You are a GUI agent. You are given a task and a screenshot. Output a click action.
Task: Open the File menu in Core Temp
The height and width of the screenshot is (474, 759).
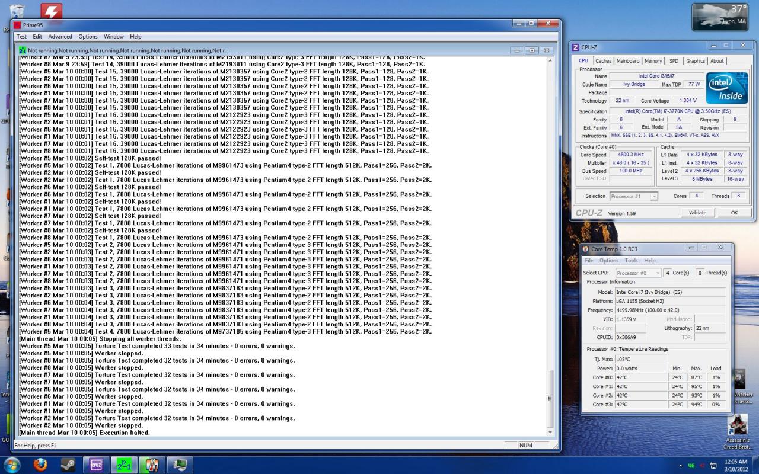(x=589, y=261)
